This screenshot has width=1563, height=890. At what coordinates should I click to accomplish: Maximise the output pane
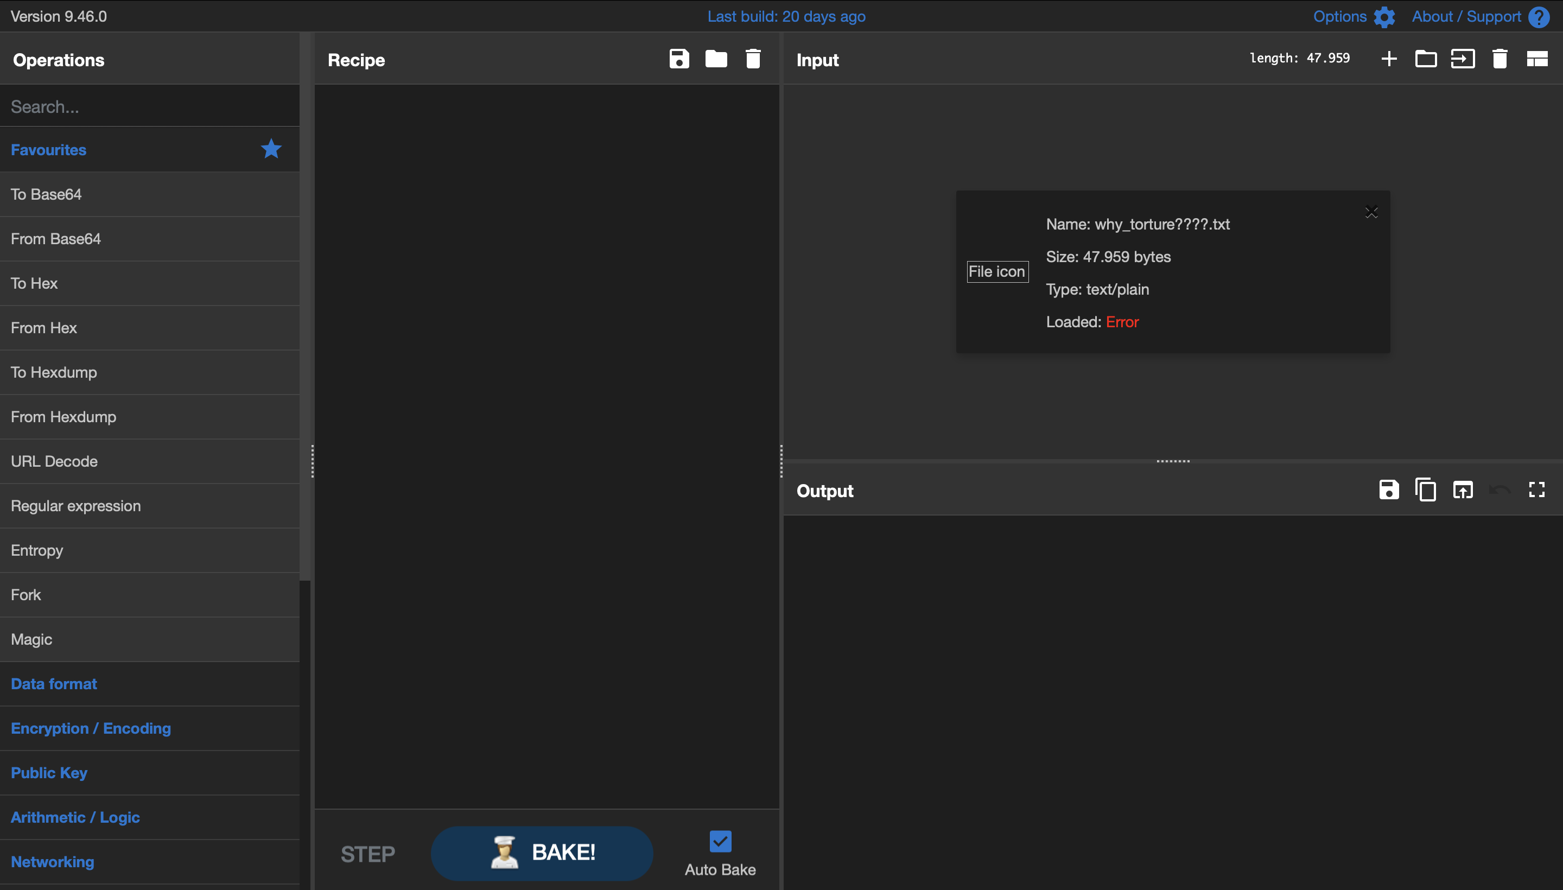[x=1537, y=490]
